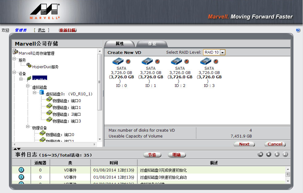Click tree panel scroll down arrow
This screenshot has width=303, height=193.
[x=100, y=139]
